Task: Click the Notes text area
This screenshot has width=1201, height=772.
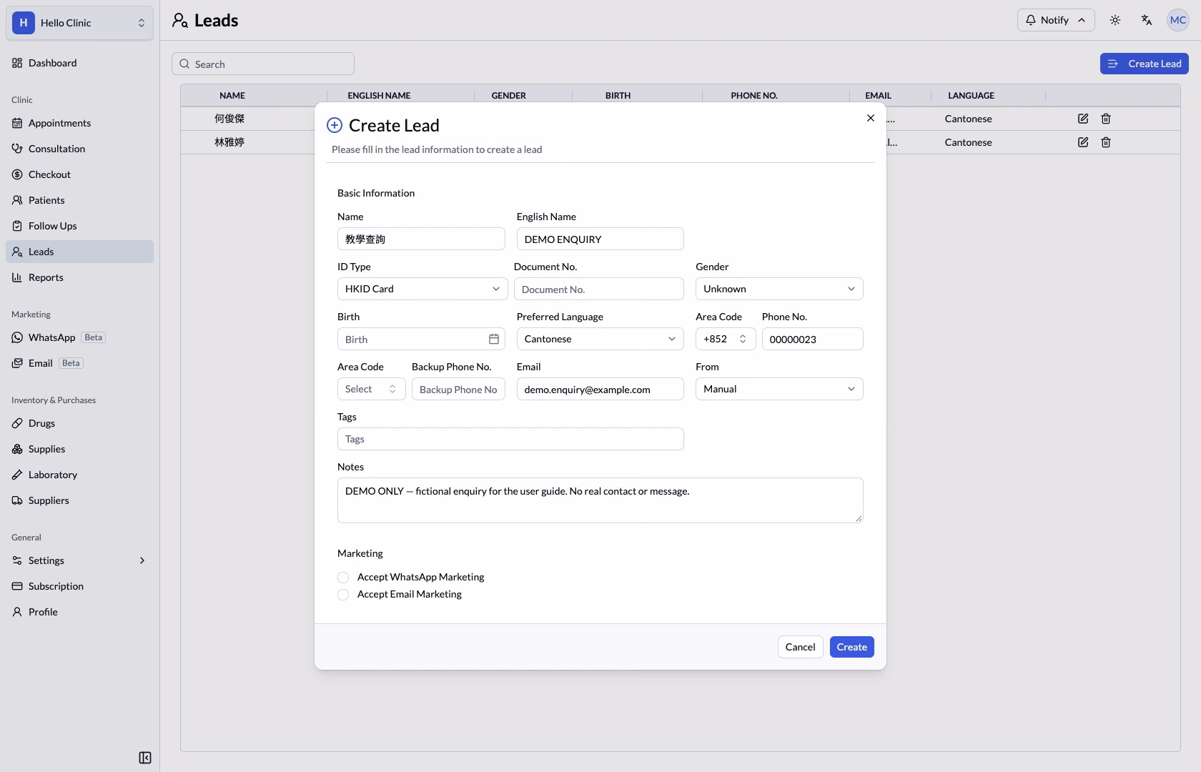Action: (600, 500)
